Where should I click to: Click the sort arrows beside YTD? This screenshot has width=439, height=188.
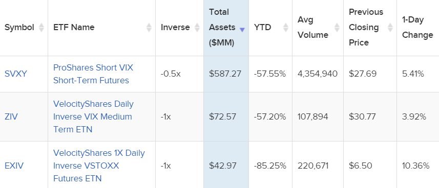coord(286,28)
